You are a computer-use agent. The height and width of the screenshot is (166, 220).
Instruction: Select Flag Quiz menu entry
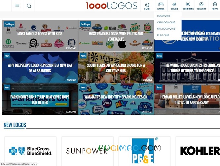tap(163, 35)
